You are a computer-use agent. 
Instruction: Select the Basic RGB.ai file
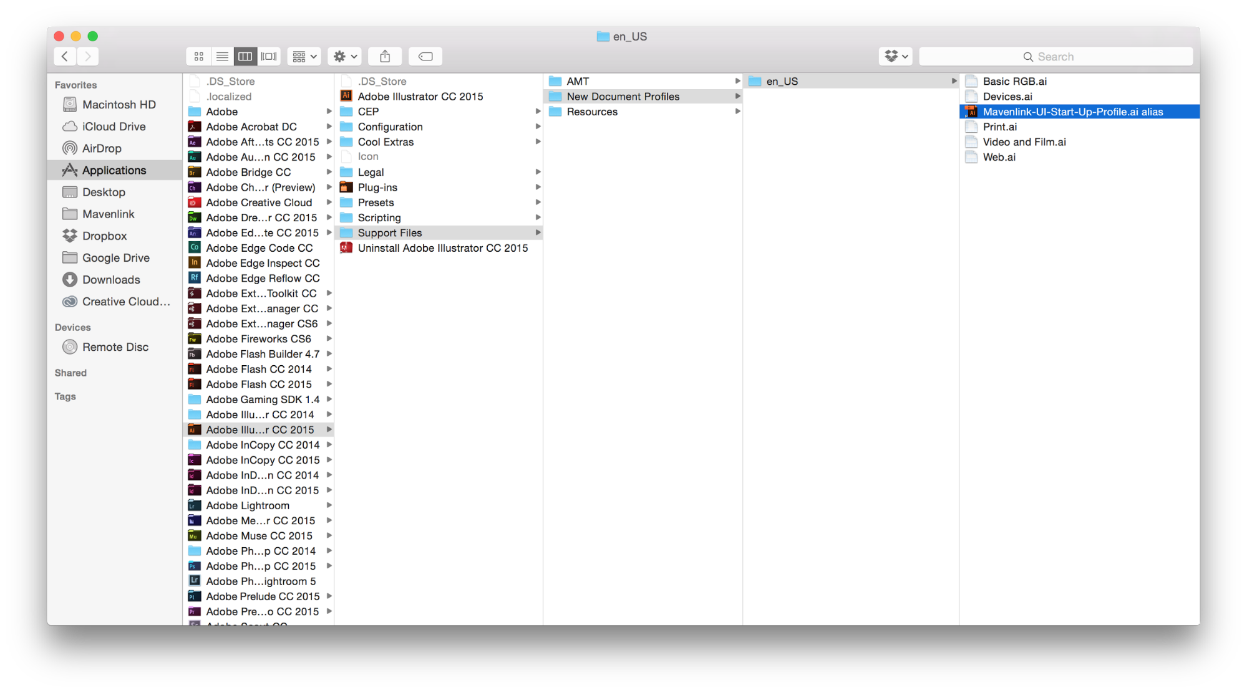1079,81
